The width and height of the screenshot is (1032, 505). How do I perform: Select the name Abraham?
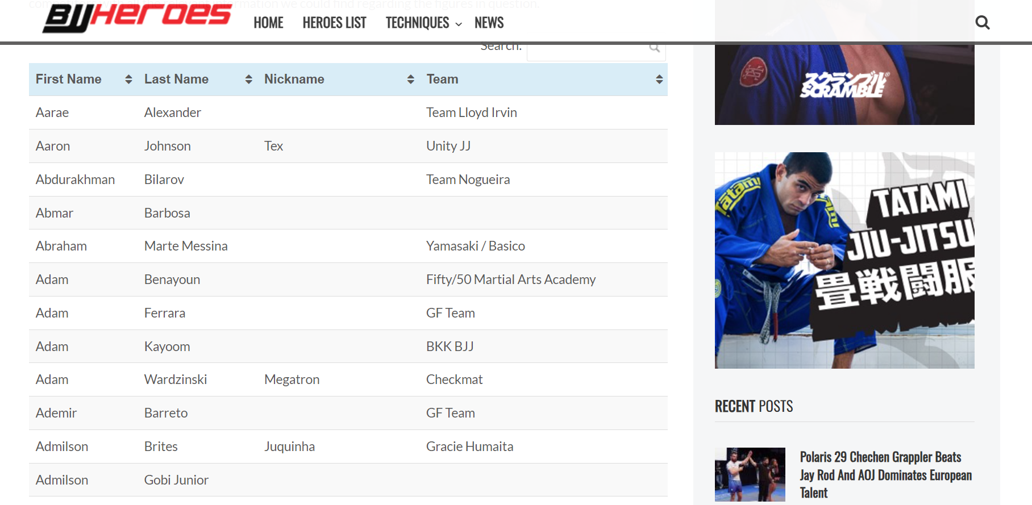pos(61,246)
